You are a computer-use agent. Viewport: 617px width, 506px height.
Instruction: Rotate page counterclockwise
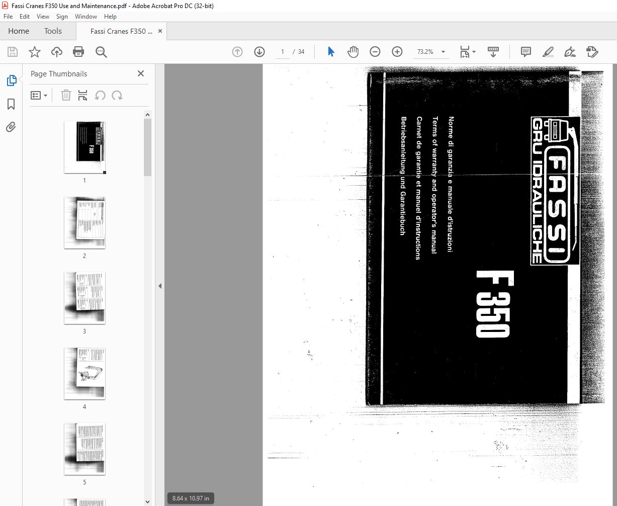tap(101, 95)
